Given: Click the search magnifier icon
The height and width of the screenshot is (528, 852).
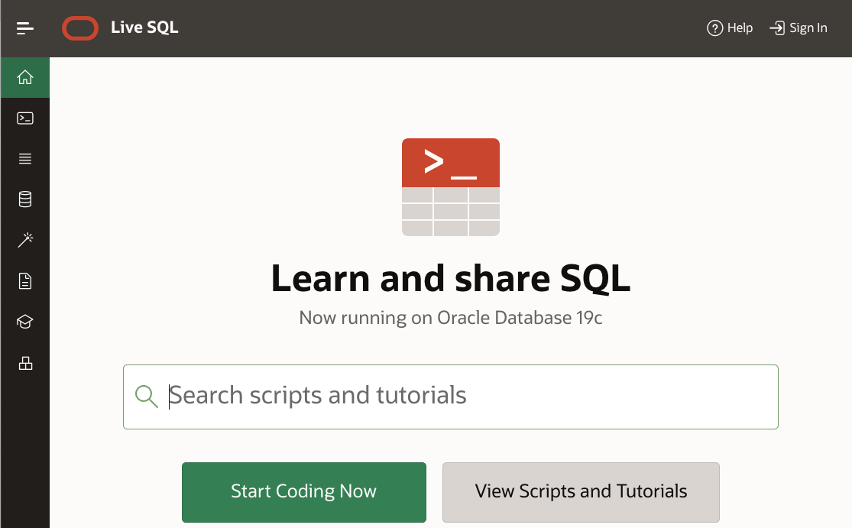Looking at the screenshot, I should pos(146,397).
